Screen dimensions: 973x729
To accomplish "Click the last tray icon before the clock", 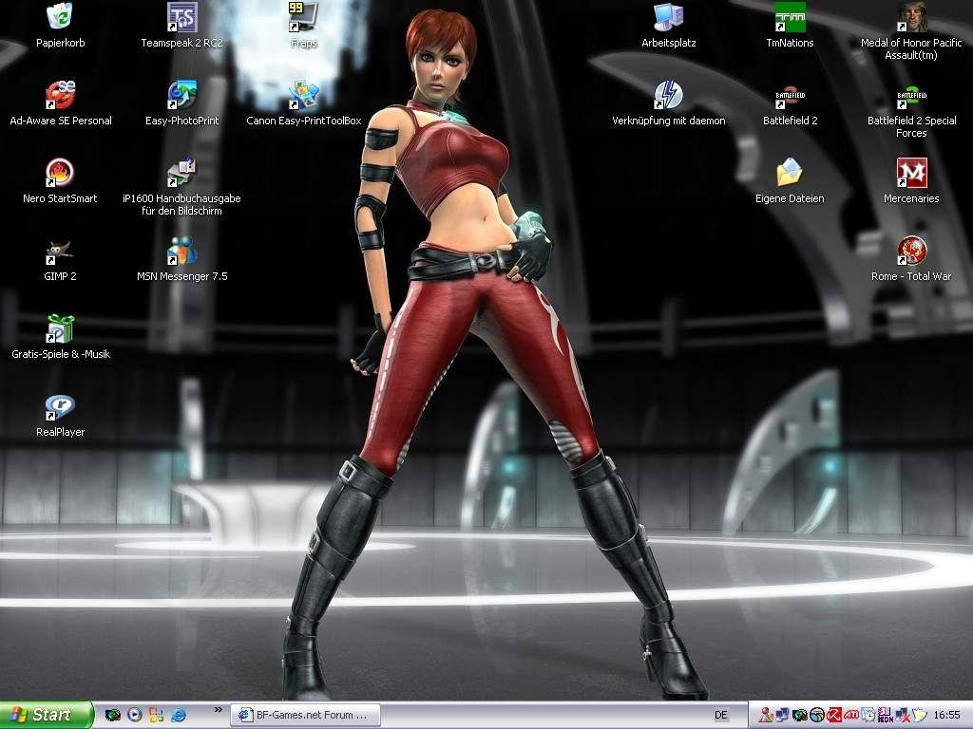I will (x=919, y=715).
